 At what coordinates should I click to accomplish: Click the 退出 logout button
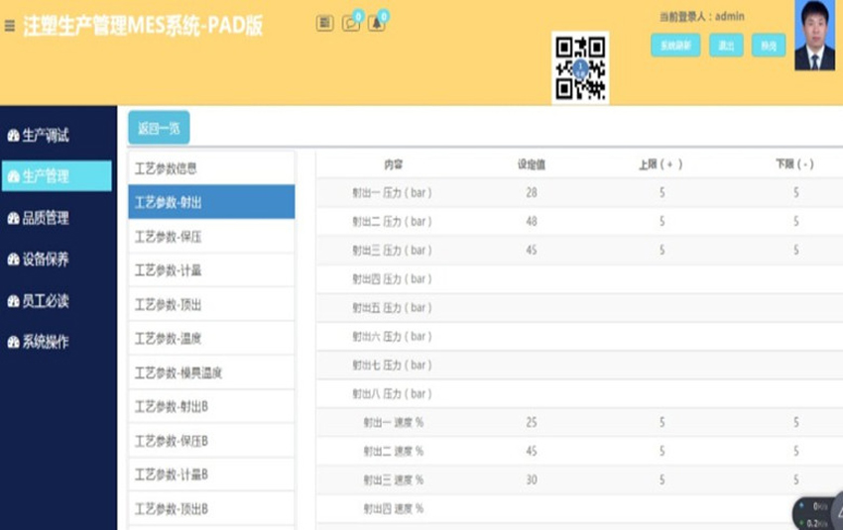pos(726,46)
